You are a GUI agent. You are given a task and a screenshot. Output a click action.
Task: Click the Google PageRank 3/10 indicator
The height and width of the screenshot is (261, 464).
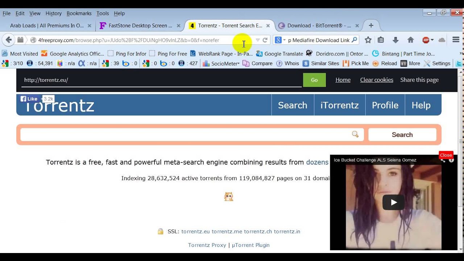pyautogui.click(x=12, y=63)
